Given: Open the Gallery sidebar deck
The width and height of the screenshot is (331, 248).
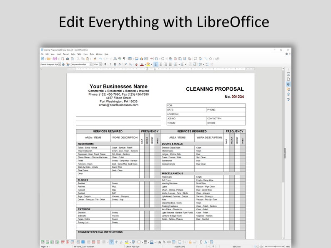Looking at the screenshot, I should tap(288, 89).
